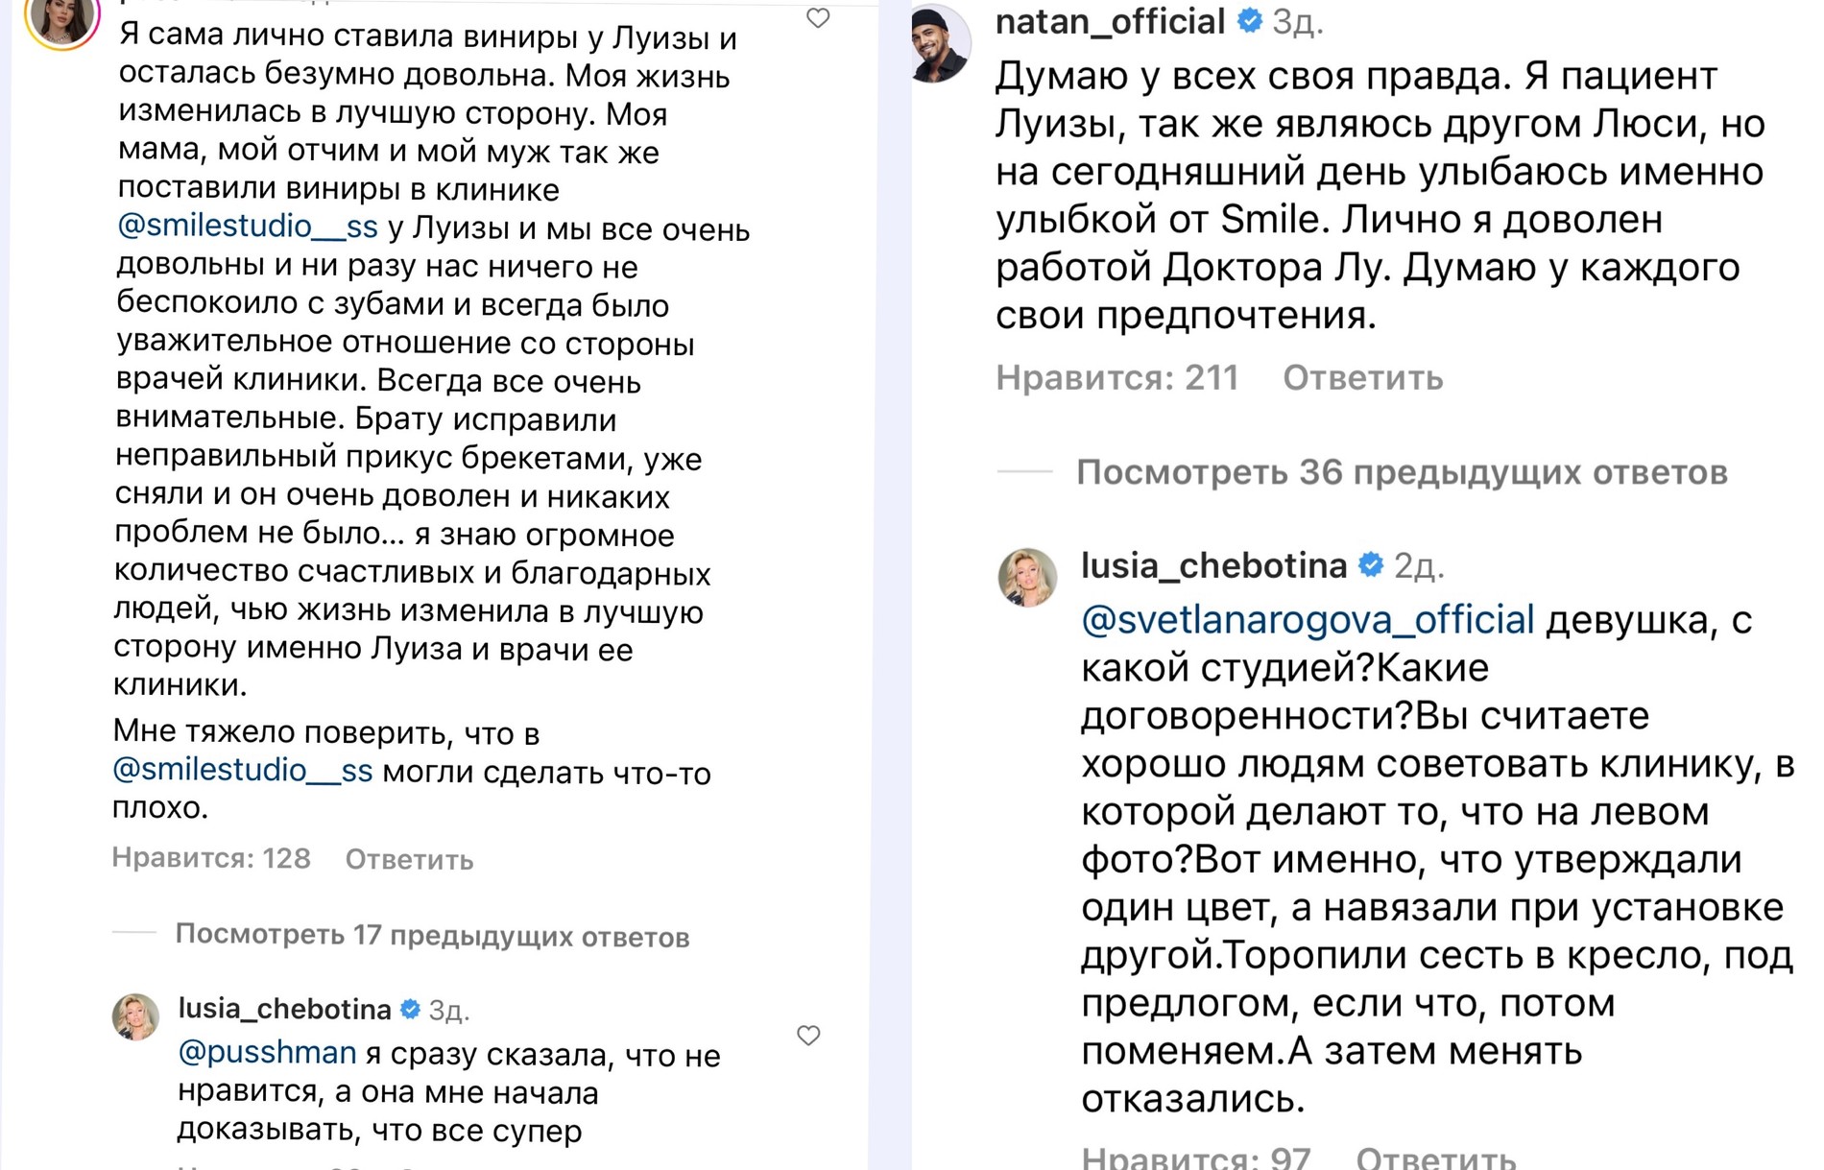
Task: Expand "Посмотреть 17 предыдущих ответов"
Action: tap(432, 936)
